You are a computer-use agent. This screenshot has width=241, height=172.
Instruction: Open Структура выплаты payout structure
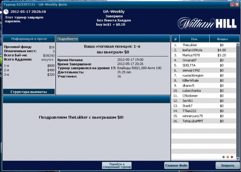(x=29, y=92)
